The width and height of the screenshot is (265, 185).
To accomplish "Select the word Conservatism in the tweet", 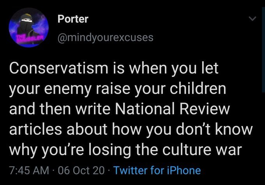I will click(59, 68).
